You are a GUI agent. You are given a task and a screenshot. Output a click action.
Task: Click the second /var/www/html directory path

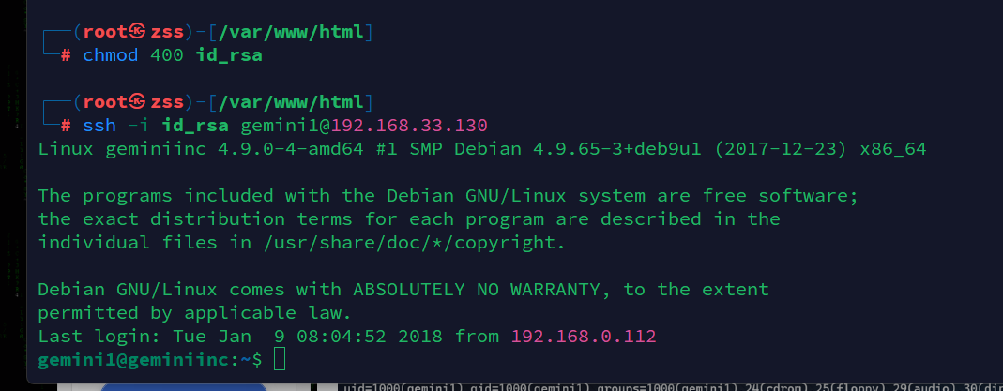292,102
